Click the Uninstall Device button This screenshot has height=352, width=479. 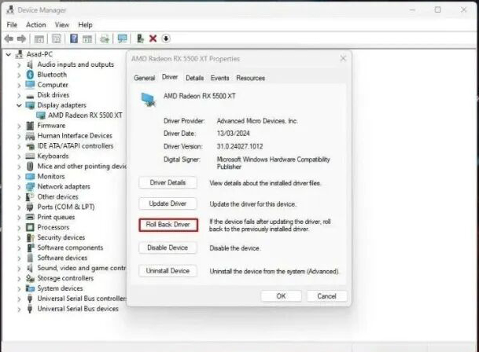(x=168, y=271)
